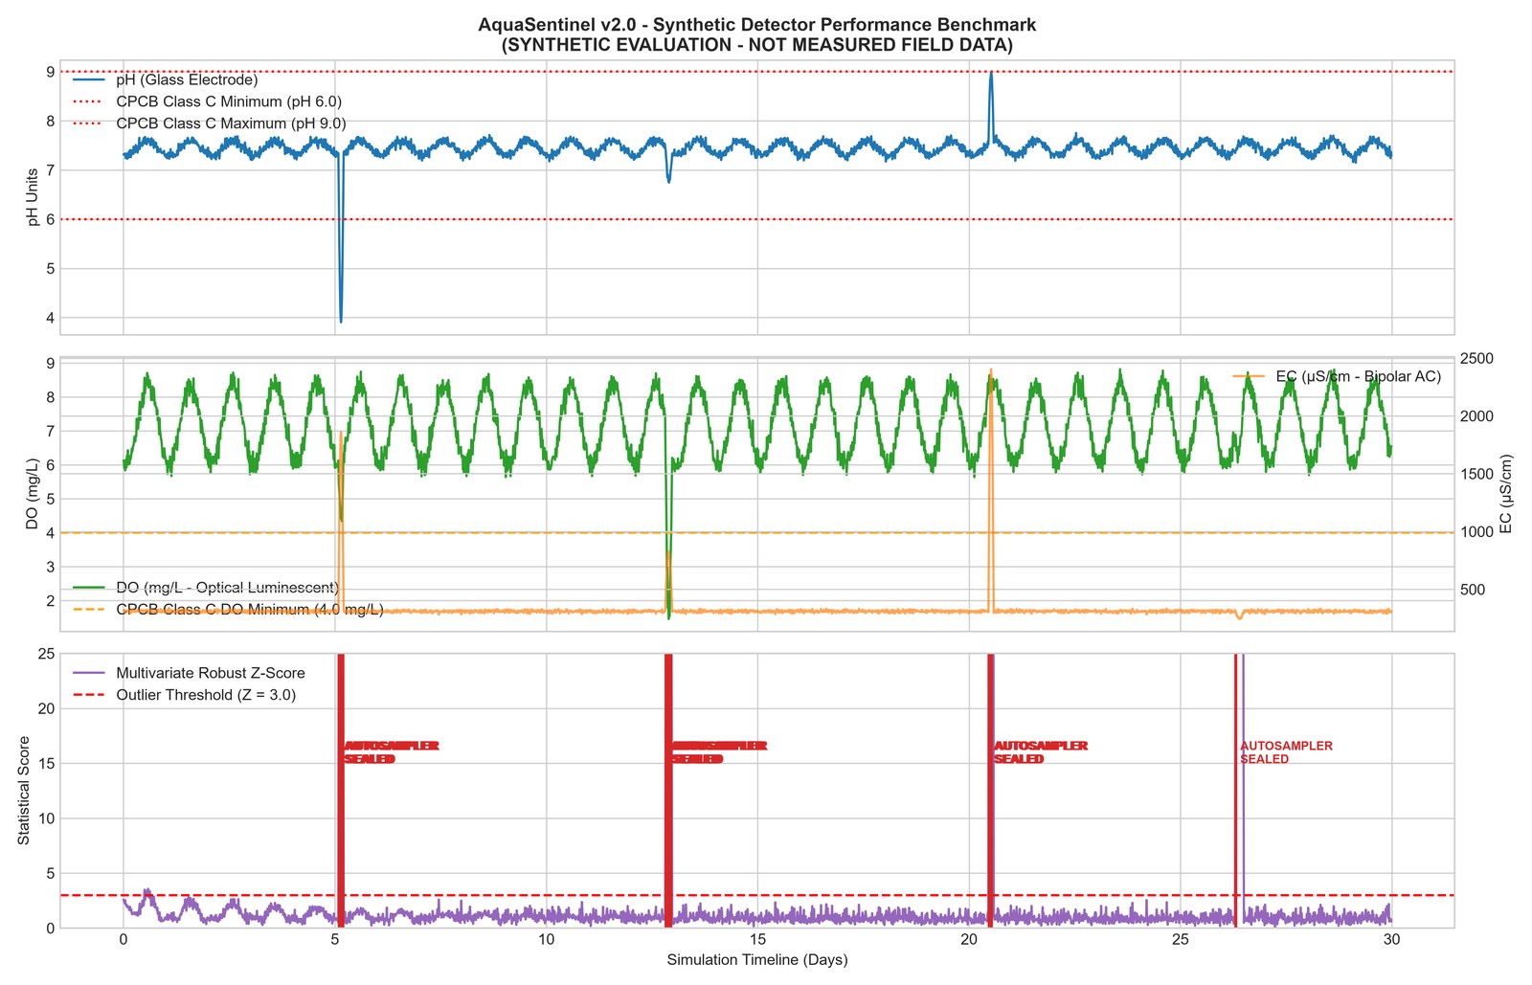This screenshot has width=1532, height=985.
Task: Click the pH drop minimum near 4
Action: tap(341, 320)
